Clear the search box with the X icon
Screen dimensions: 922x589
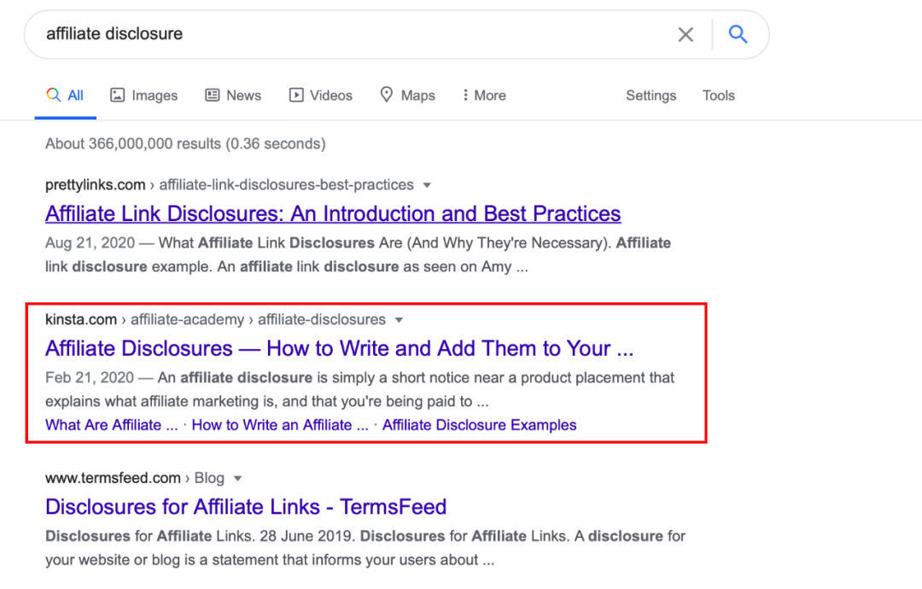[x=686, y=35]
